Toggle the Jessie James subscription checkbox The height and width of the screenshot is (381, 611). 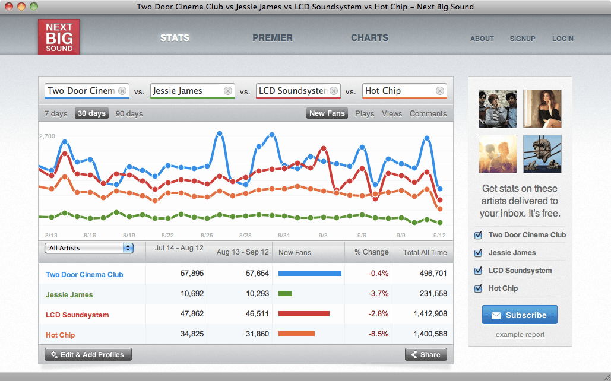[x=478, y=253]
